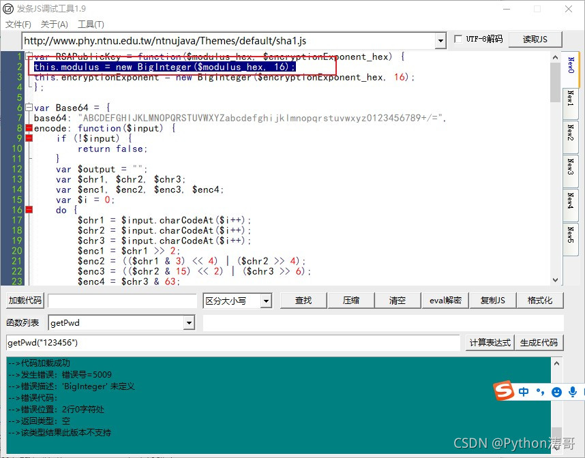Click the 复制JS button

pos(493,301)
